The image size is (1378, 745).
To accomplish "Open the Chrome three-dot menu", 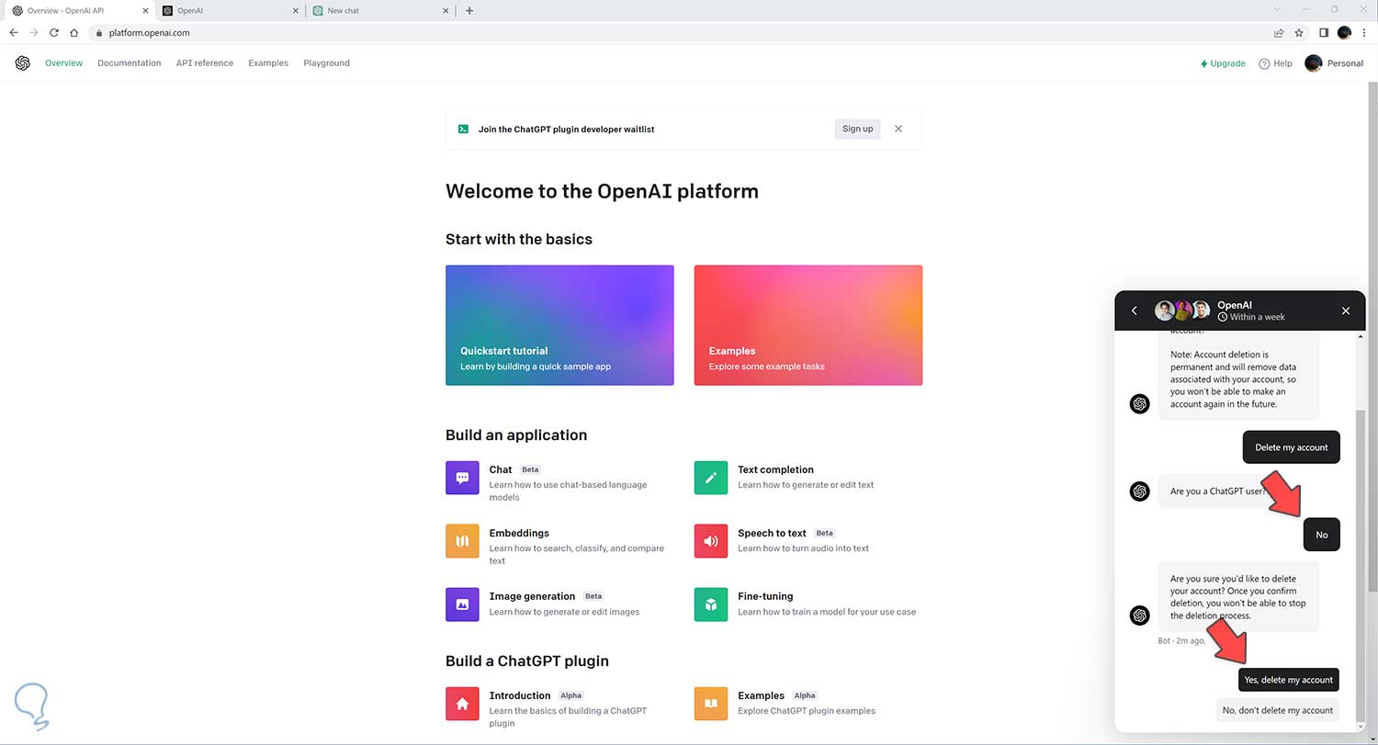I will click(1364, 32).
